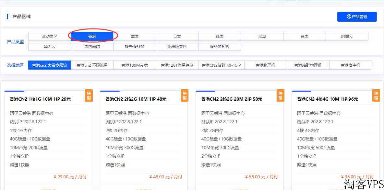Select 拨号服务器 category
384x190 pixels.
[135, 46]
